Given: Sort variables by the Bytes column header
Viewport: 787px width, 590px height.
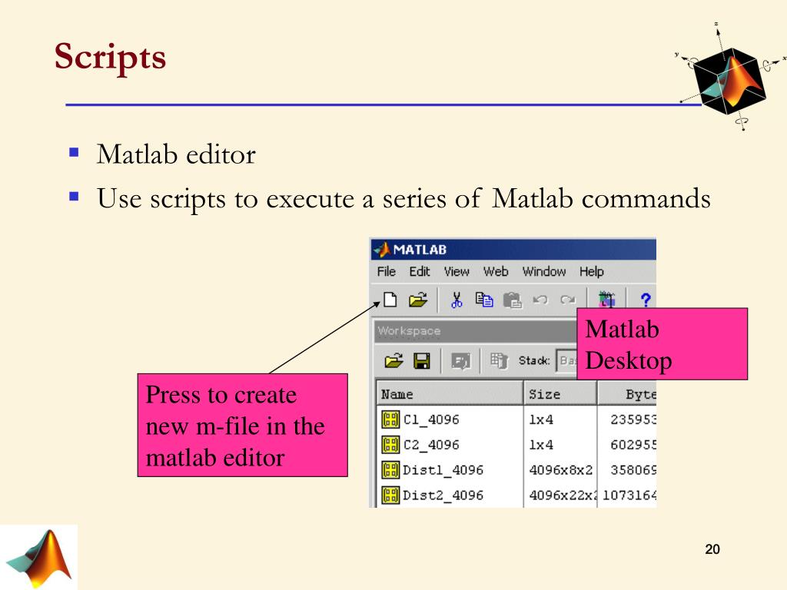Looking at the screenshot, I should (x=627, y=394).
